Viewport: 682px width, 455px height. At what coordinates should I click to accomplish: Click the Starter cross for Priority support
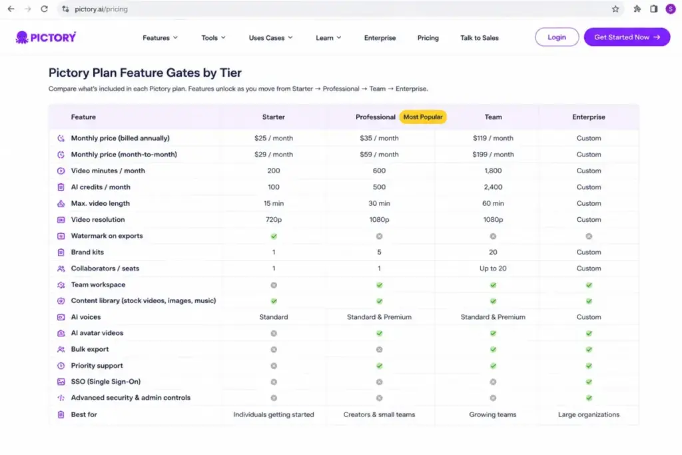pyautogui.click(x=274, y=366)
